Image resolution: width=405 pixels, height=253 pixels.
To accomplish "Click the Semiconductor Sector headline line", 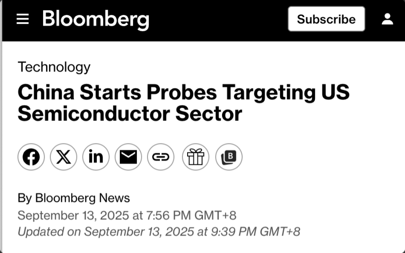I will pyautogui.click(x=130, y=114).
